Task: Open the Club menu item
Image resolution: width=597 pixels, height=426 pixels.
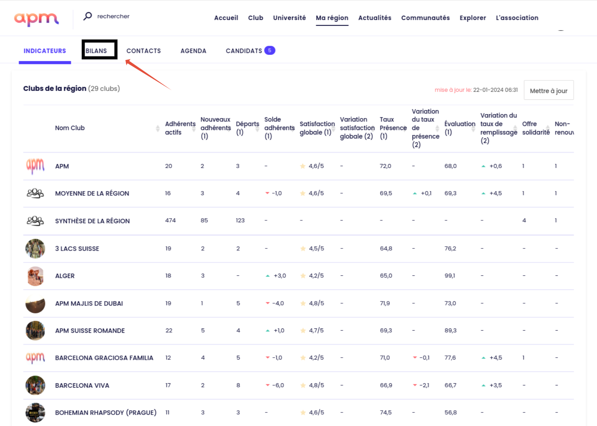Action: pos(255,18)
